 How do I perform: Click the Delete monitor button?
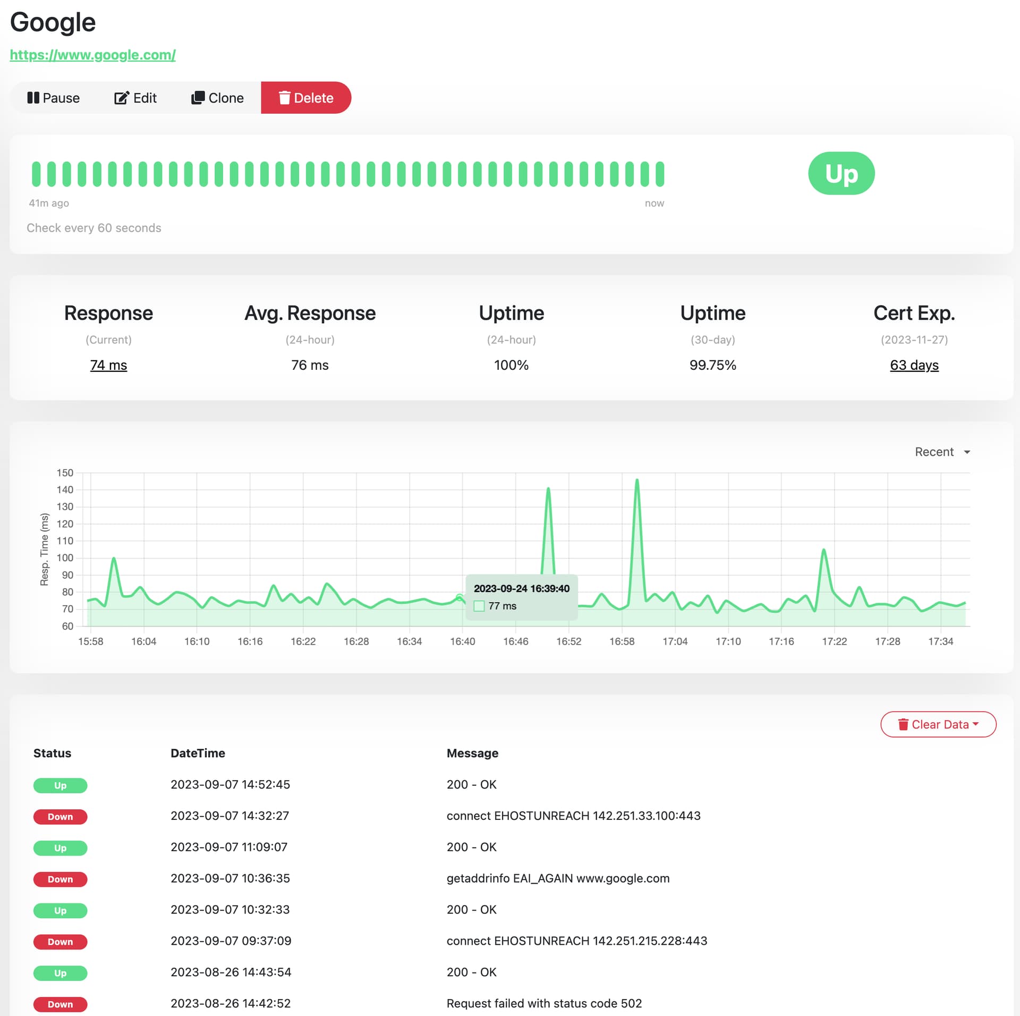coord(306,98)
